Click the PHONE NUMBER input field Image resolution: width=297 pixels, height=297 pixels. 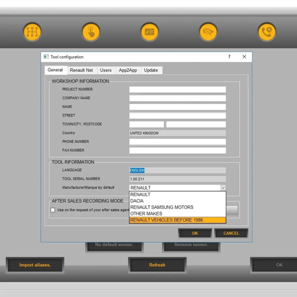(x=177, y=142)
